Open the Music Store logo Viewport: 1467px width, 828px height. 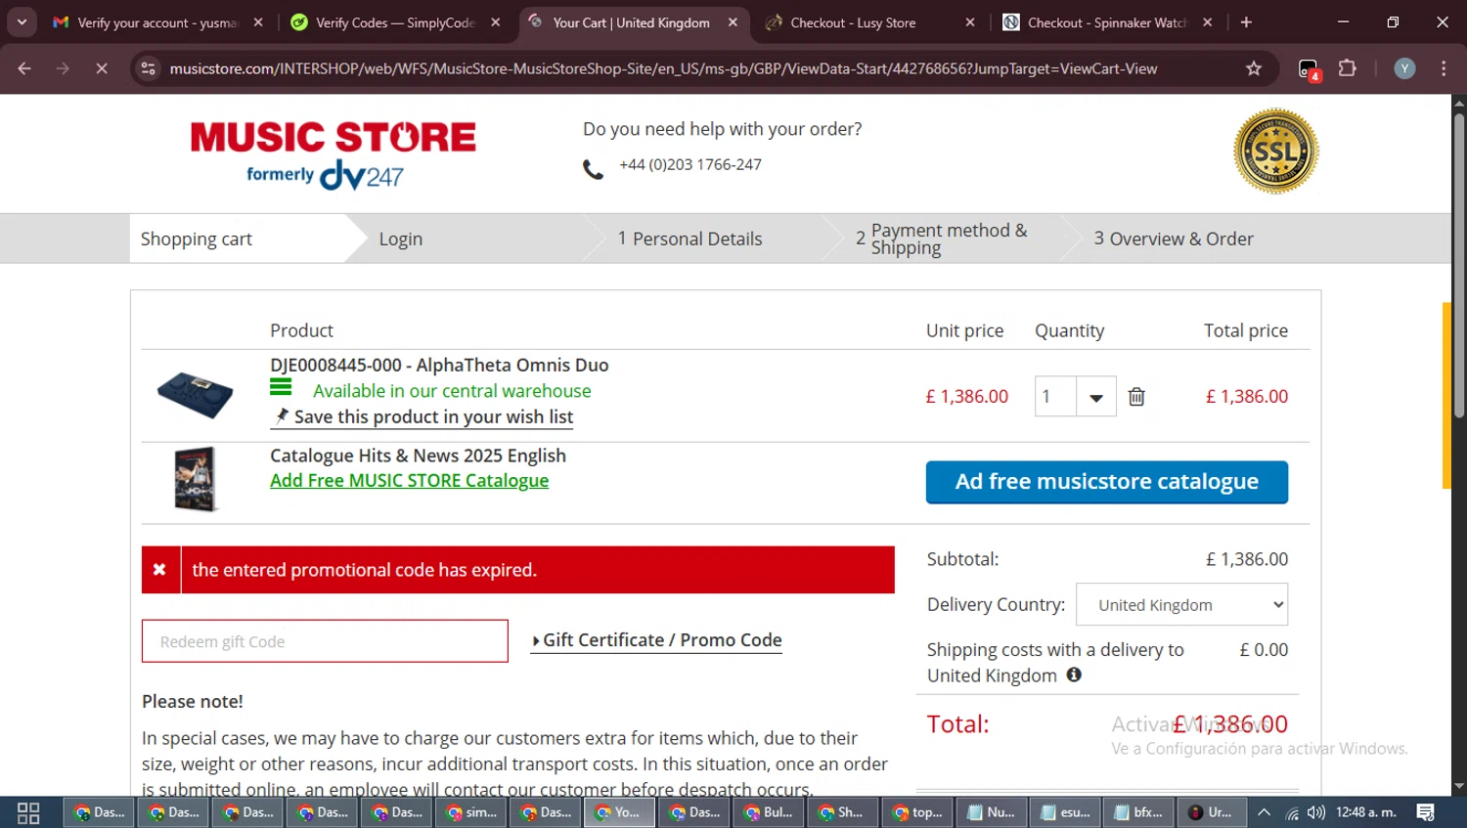pyautogui.click(x=333, y=154)
